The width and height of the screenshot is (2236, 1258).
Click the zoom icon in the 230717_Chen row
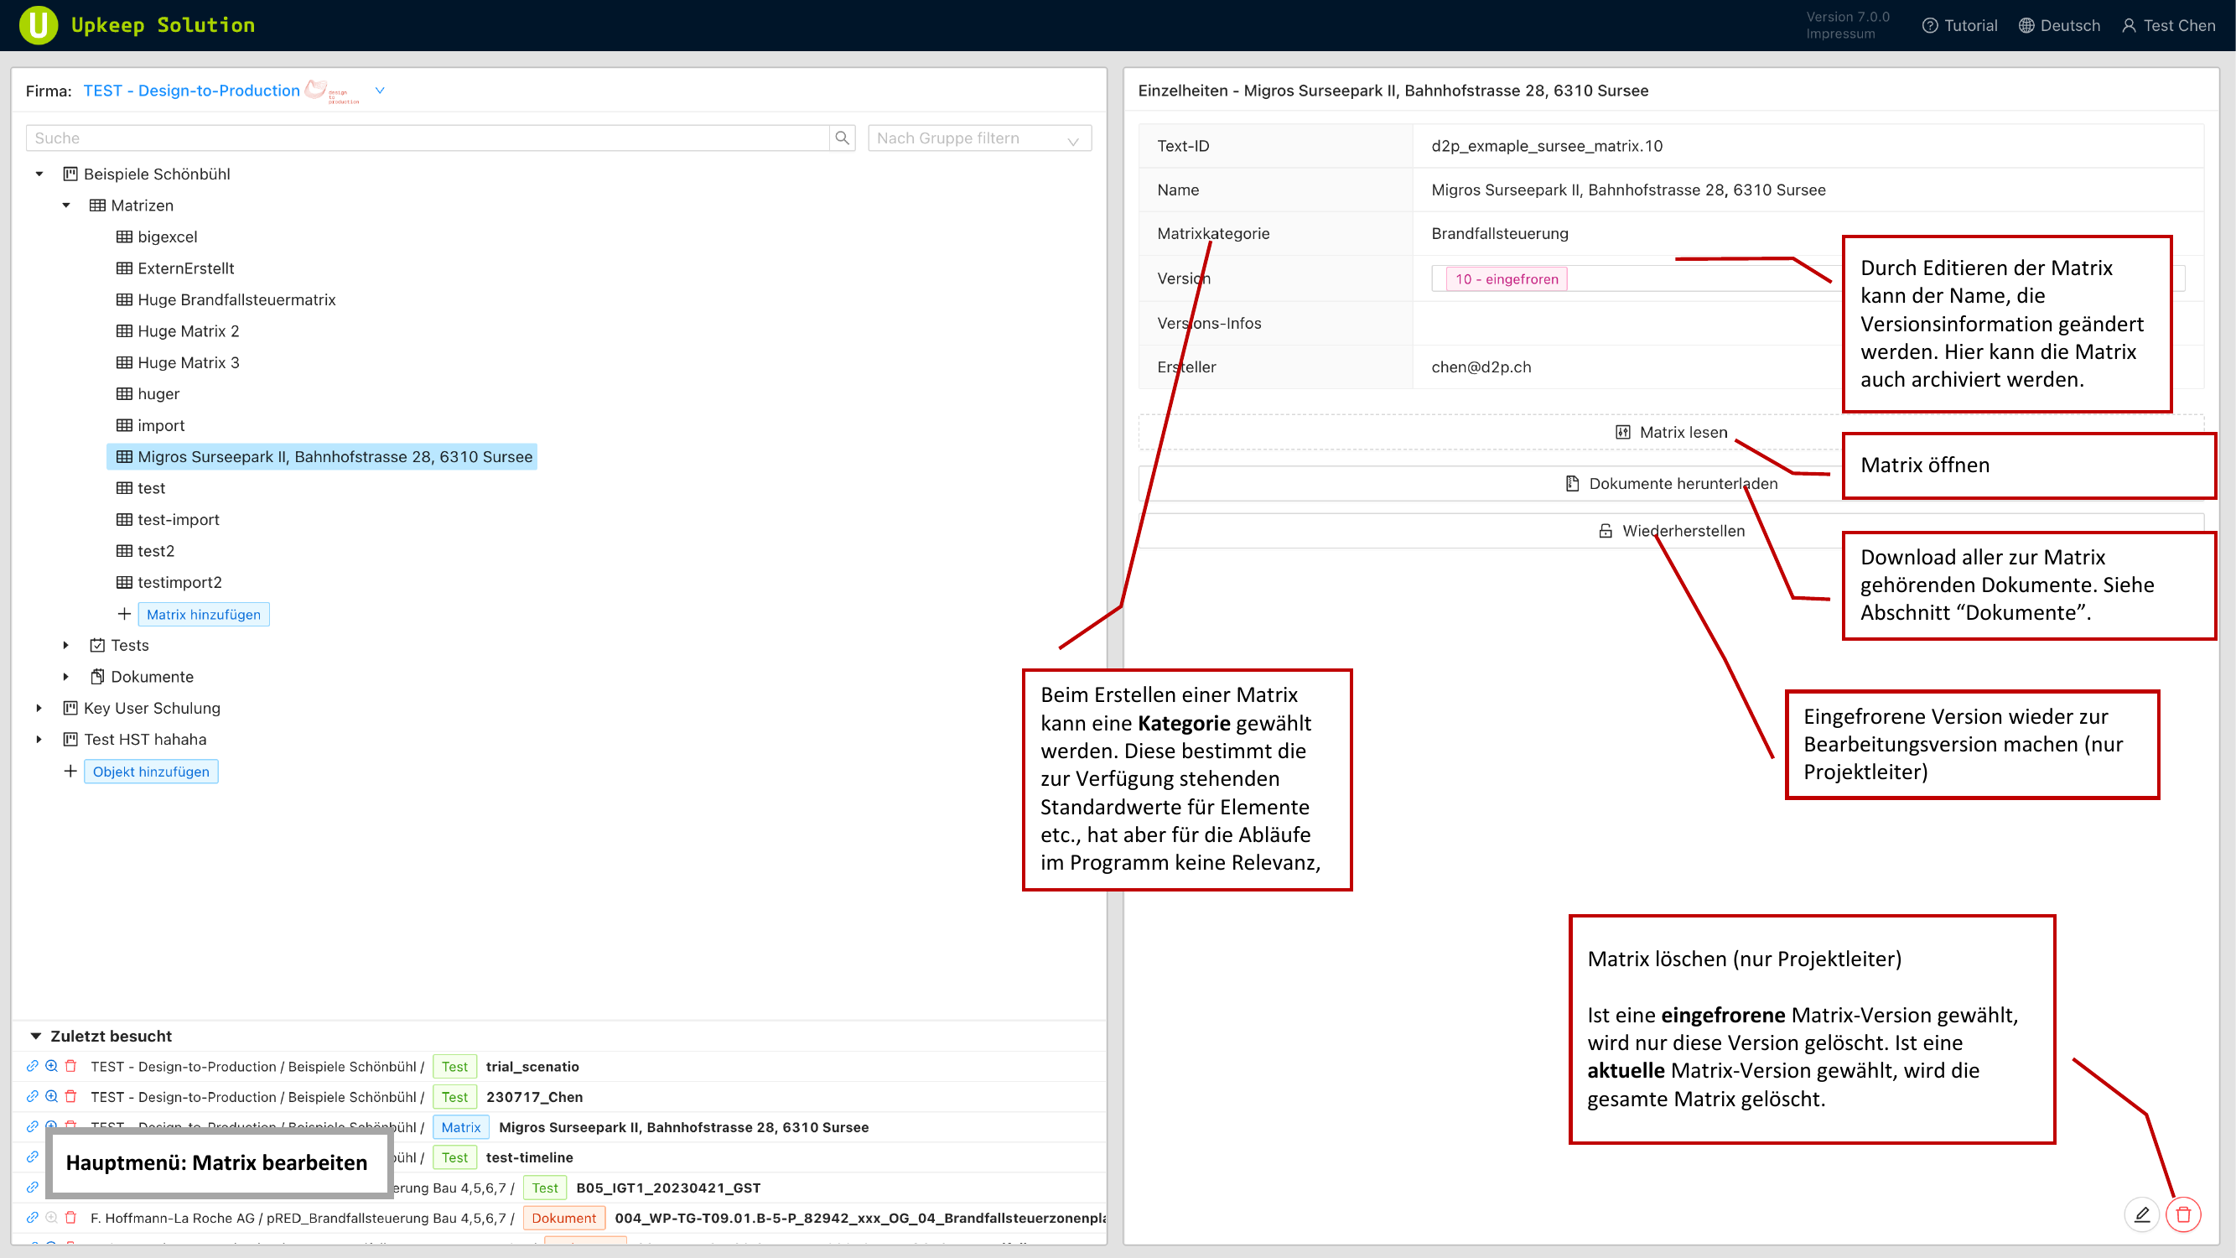(x=51, y=1096)
